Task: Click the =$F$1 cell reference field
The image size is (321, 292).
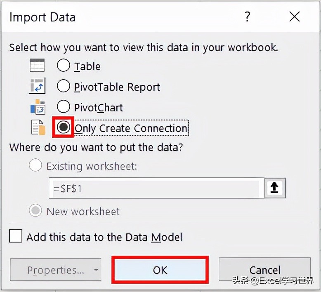Action: (156, 188)
